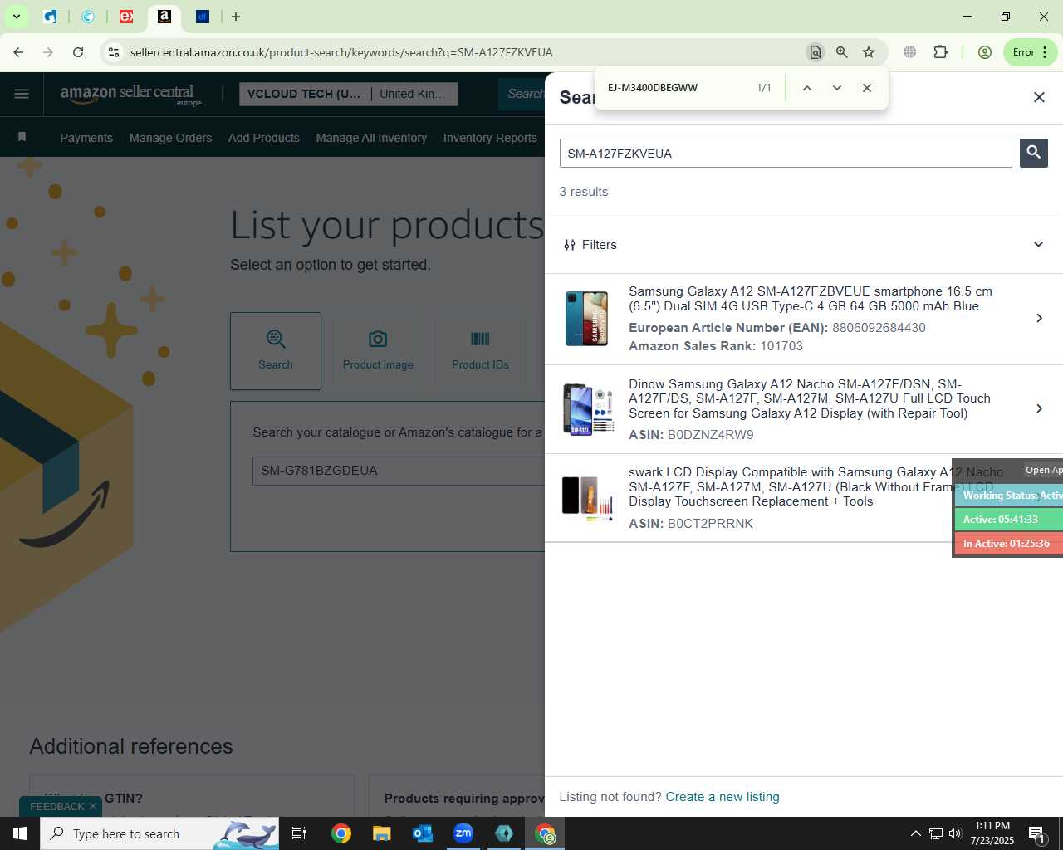Click the browser back arrow
This screenshot has width=1063, height=850.
18,52
